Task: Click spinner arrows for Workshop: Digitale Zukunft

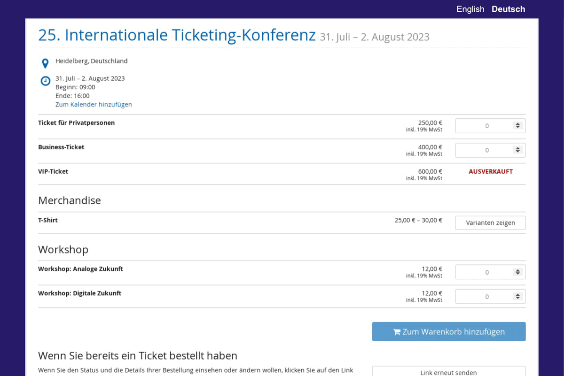Action: pyautogui.click(x=517, y=297)
